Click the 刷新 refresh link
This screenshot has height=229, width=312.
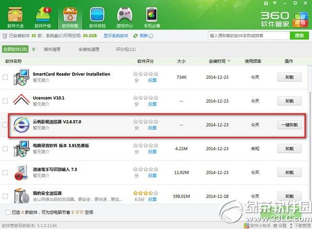[x=144, y=36]
